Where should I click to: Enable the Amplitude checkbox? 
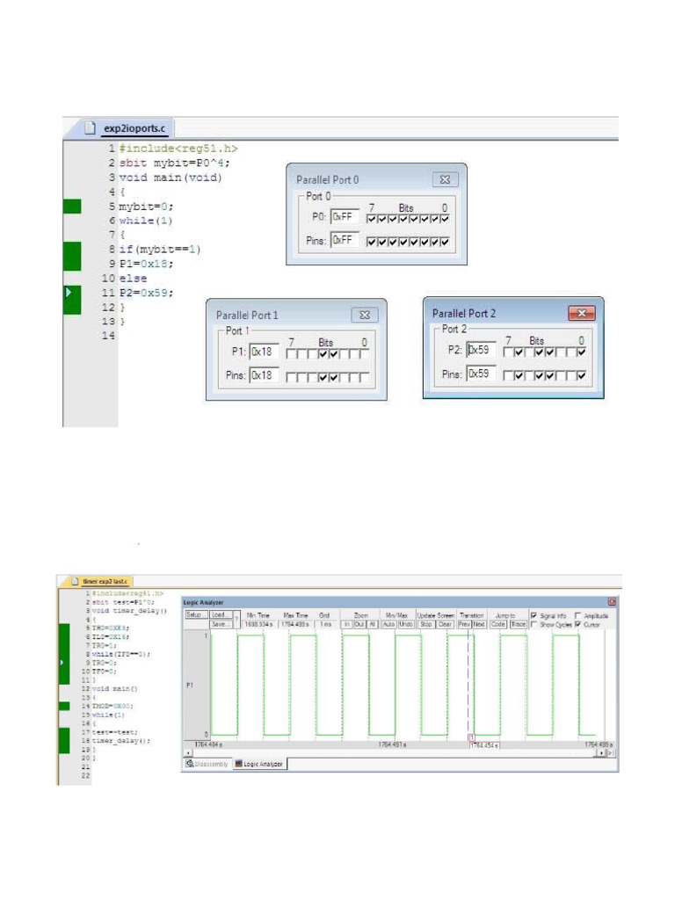[x=577, y=615]
